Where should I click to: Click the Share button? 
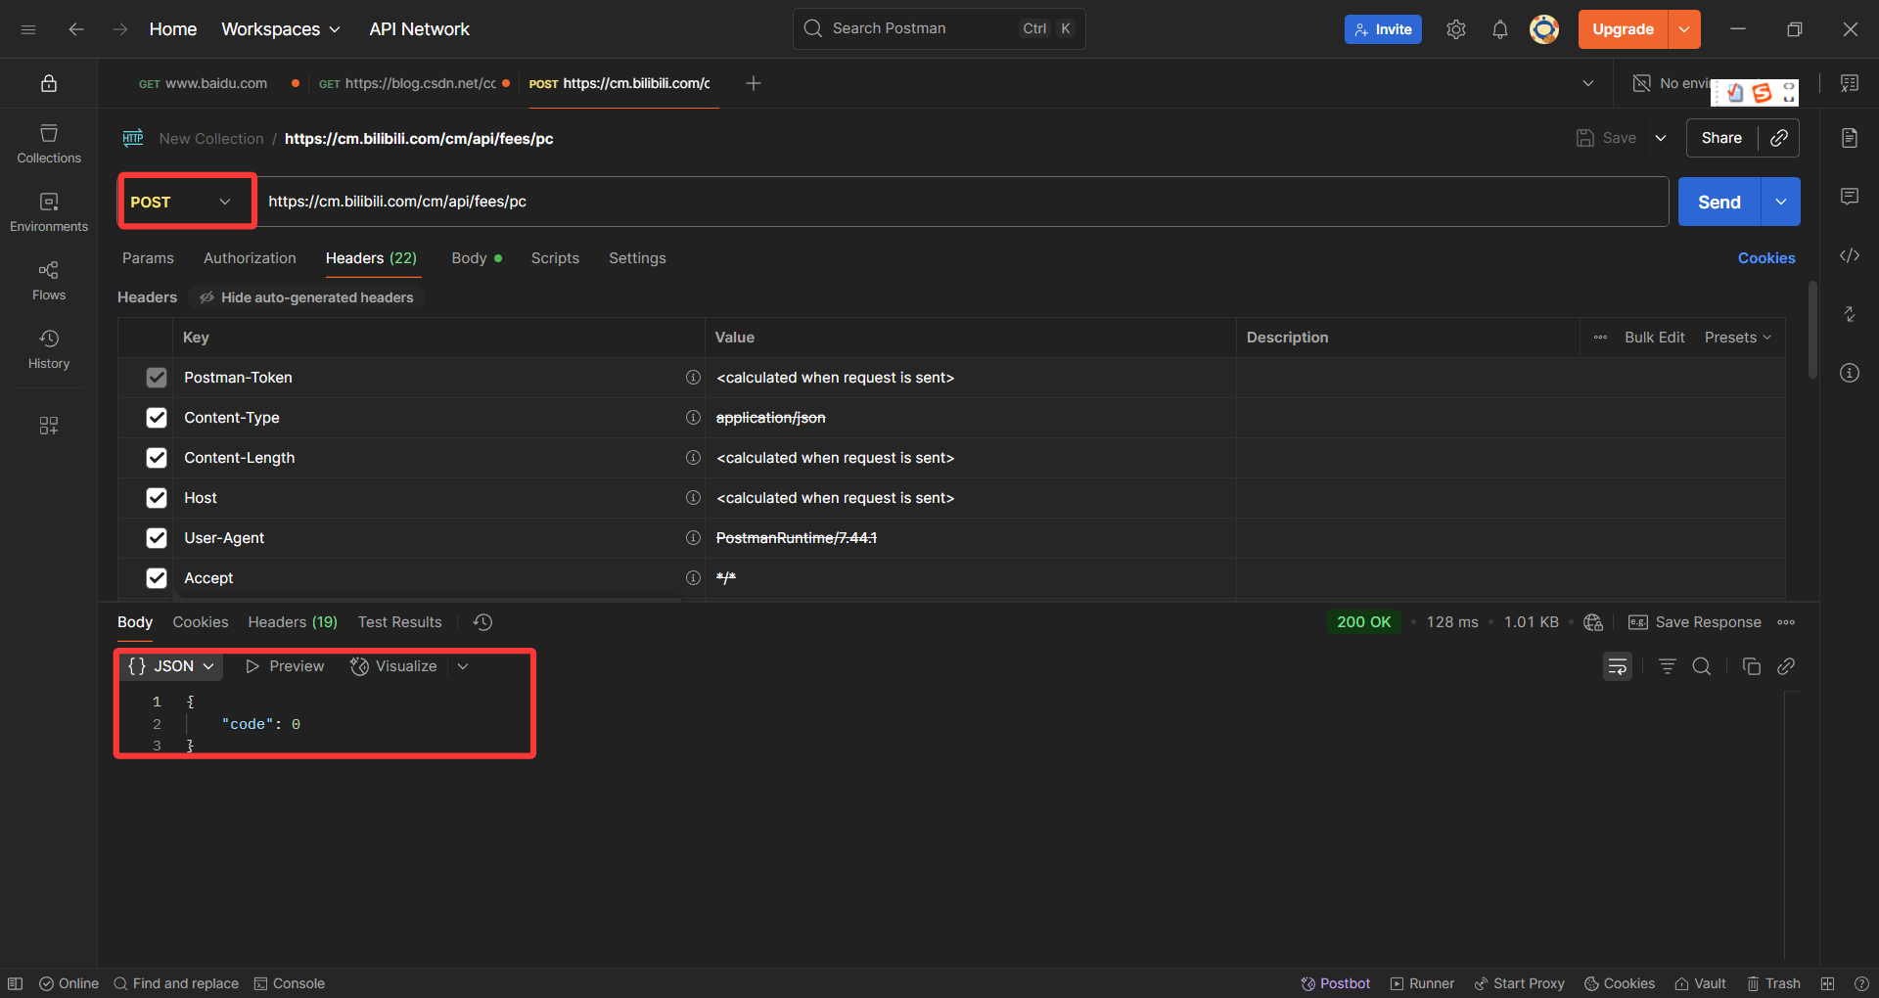tap(1721, 138)
